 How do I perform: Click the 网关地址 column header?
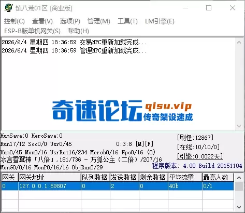50,177
